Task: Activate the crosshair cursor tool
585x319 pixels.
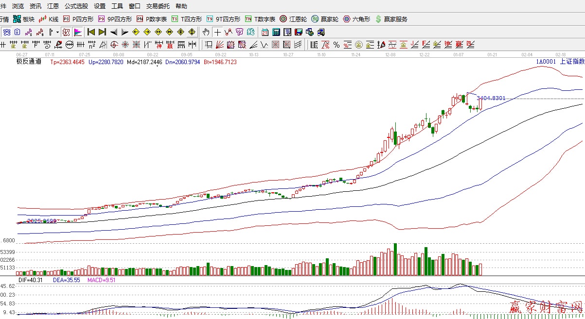Action: tap(217, 33)
